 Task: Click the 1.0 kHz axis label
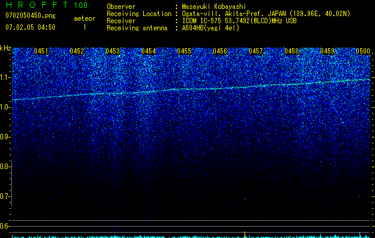(x=5, y=107)
